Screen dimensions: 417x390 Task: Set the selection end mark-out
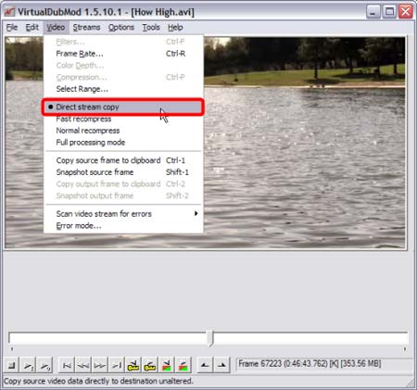(221, 366)
